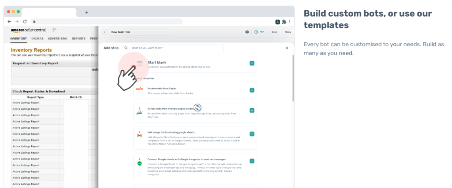Click 'Every bot can be customised' description text
This screenshot has height=188, width=452.
tap(373, 49)
